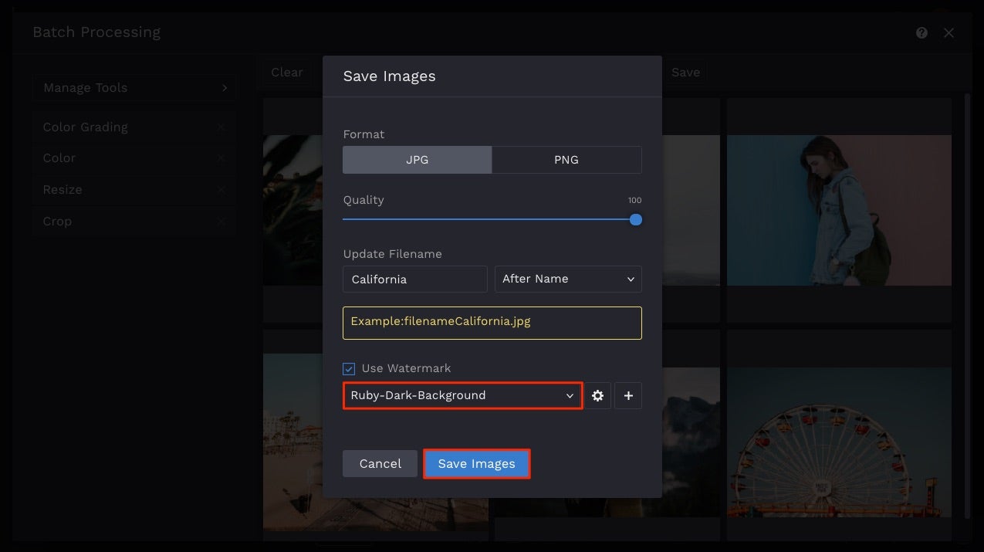Screen dimensions: 984x552
Task: Open the After Name position dropdown
Action: point(568,279)
